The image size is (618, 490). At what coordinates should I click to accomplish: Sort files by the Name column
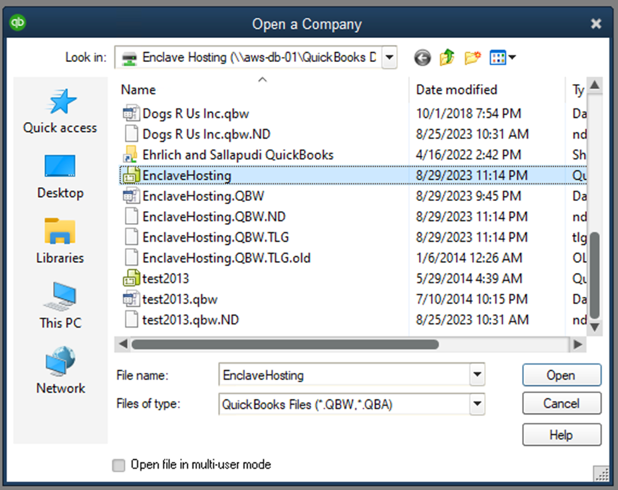click(x=138, y=90)
